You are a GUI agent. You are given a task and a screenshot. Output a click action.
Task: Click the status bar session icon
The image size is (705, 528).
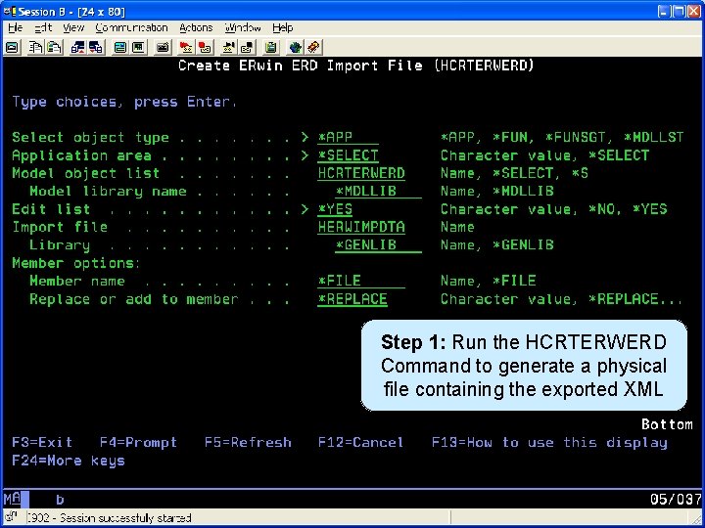point(12,517)
